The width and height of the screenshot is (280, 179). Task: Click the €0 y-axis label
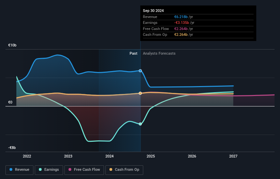[10, 102]
